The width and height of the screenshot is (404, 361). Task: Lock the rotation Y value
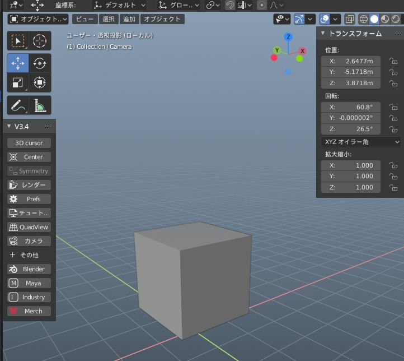click(393, 118)
